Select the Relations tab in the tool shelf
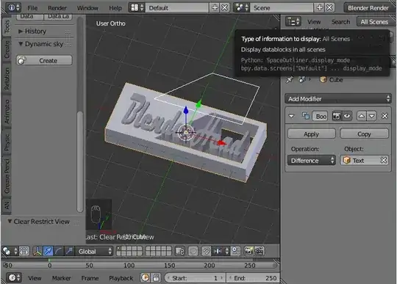The width and height of the screenshot is (397, 284). [x=7, y=79]
